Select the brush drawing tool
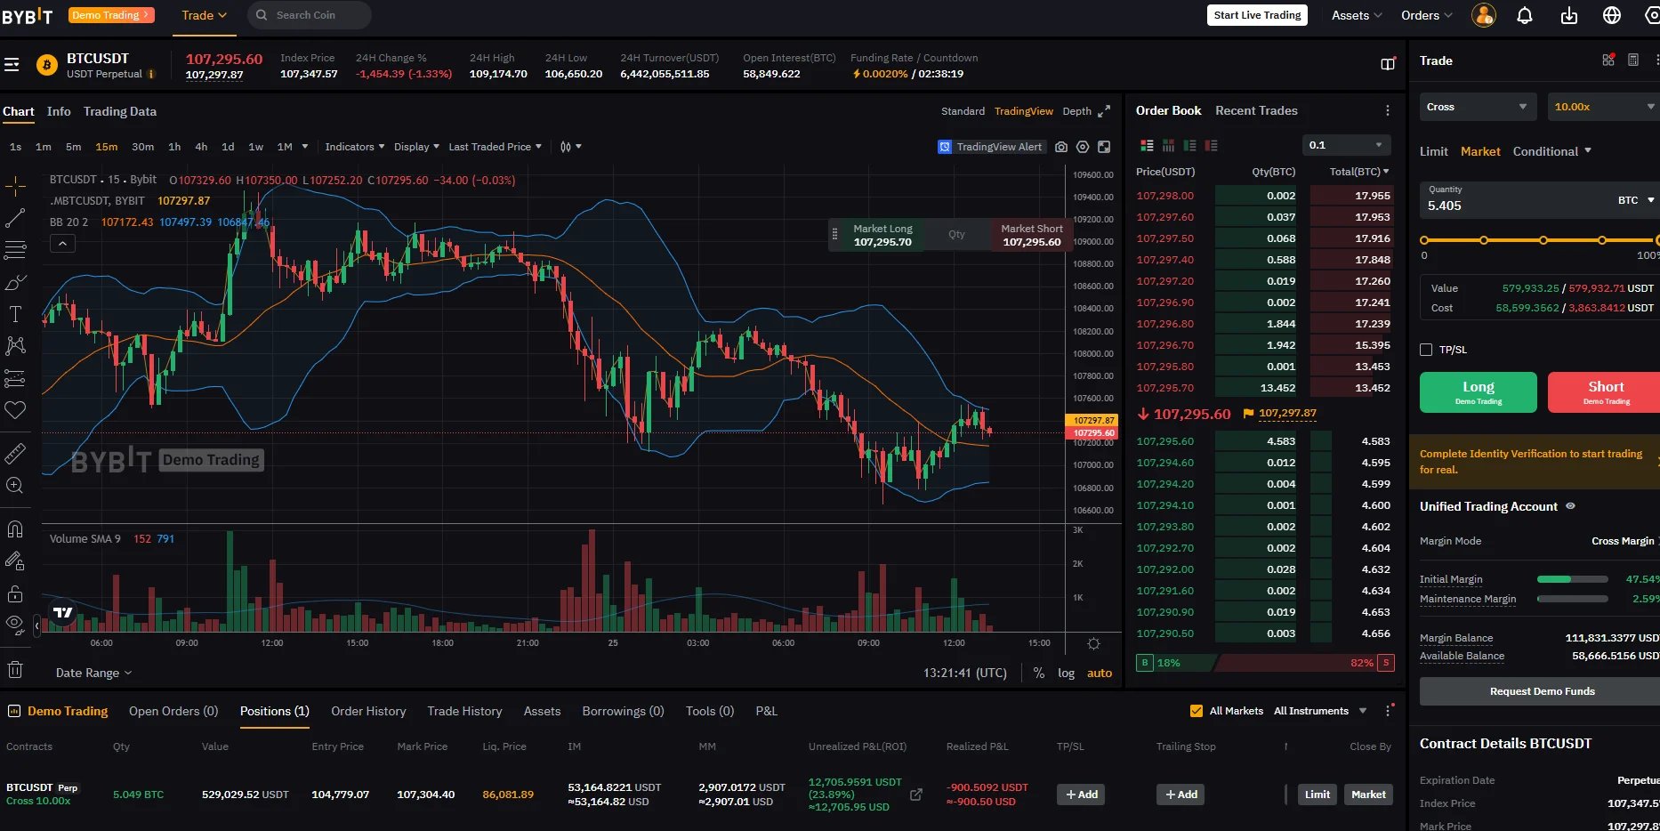 pyautogui.click(x=15, y=283)
